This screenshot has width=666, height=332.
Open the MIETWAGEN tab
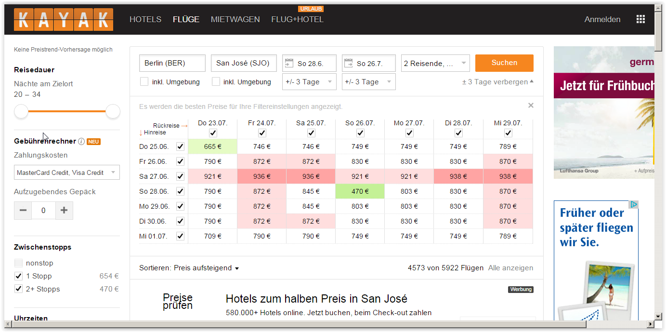(x=235, y=20)
